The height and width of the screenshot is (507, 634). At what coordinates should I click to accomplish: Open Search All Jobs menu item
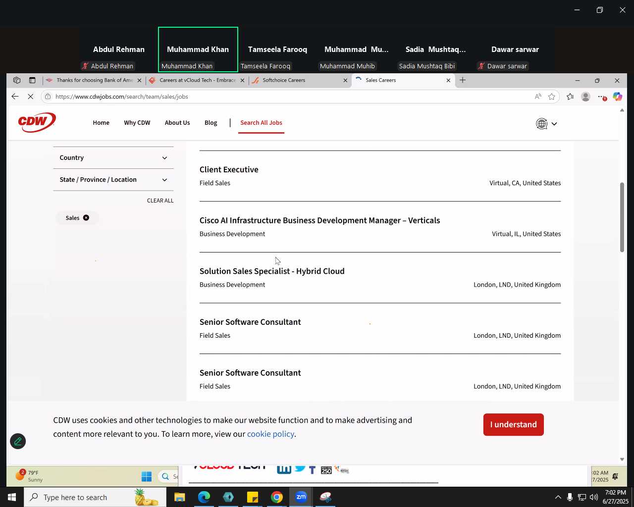coord(262,123)
